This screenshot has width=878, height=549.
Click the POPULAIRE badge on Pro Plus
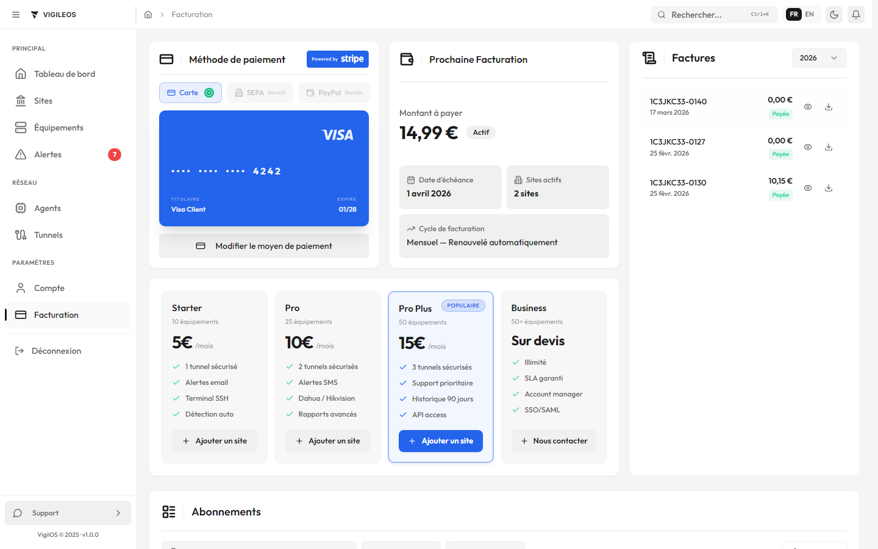tap(463, 306)
